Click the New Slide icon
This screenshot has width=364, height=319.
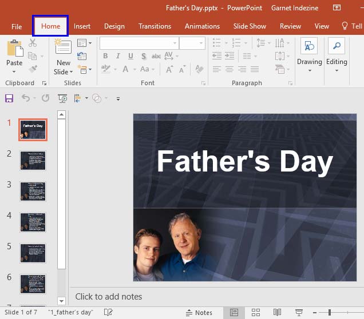coord(63,46)
